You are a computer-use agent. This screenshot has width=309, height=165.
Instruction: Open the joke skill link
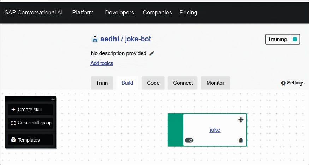215,130
